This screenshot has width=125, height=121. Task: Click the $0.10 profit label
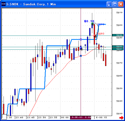point(89,21)
